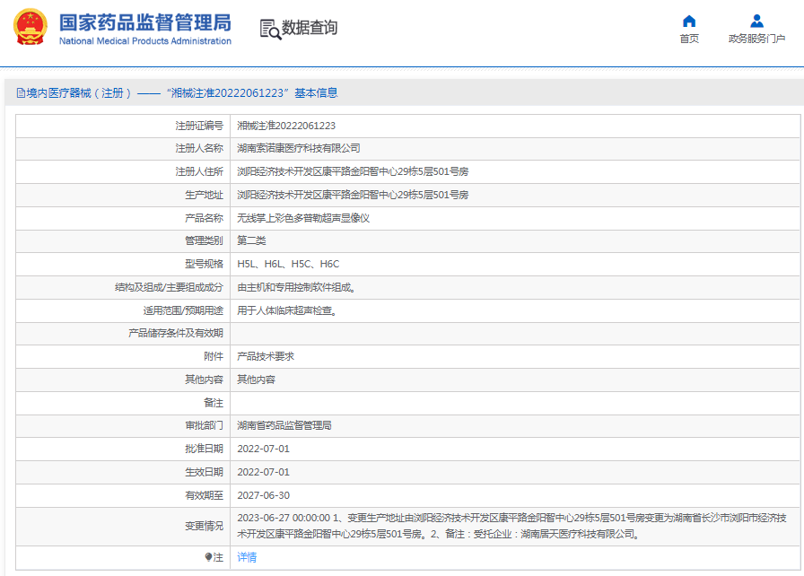Click management class value 第二类
The width and height of the screenshot is (804, 576).
251,240
